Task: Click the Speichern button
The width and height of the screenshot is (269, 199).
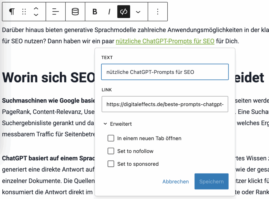Action: click(x=211, y=182)
